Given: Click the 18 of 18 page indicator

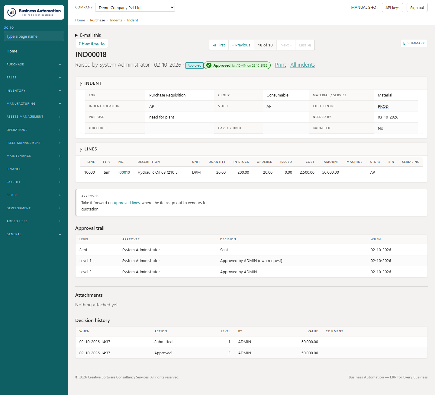Looking at the screenshot, I should pyautogui.click(x=265, y=45).
